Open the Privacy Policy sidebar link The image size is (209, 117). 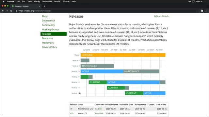49,47
